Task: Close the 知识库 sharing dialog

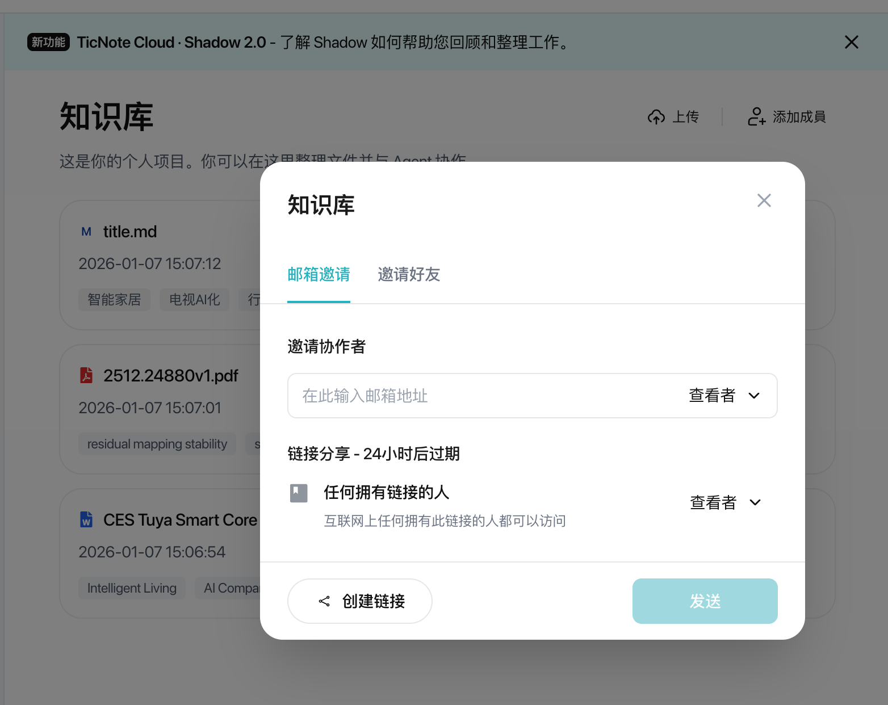Action: click(x=764, y=200)
